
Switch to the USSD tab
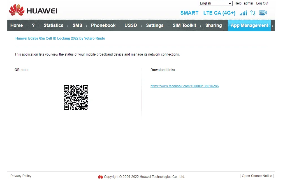click(131, 25)
